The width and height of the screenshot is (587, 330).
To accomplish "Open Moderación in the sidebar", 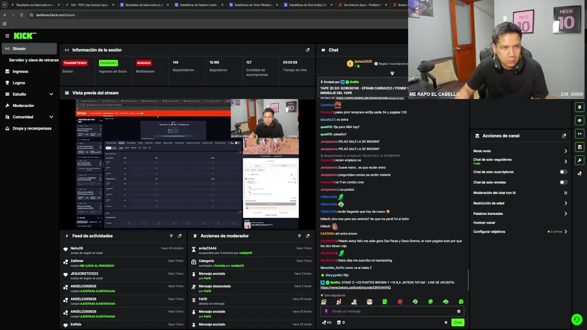I will click(x=23, y=105).
